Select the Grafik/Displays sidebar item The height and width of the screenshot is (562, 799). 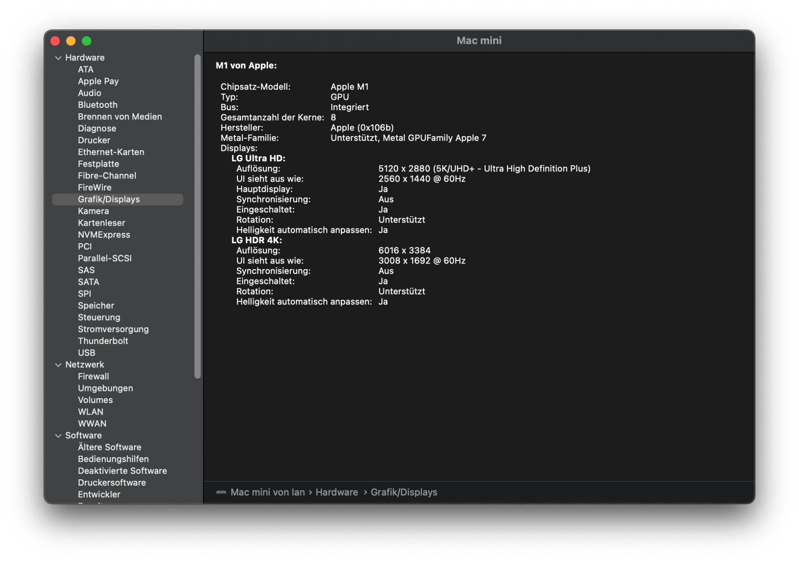click(109, 199)
